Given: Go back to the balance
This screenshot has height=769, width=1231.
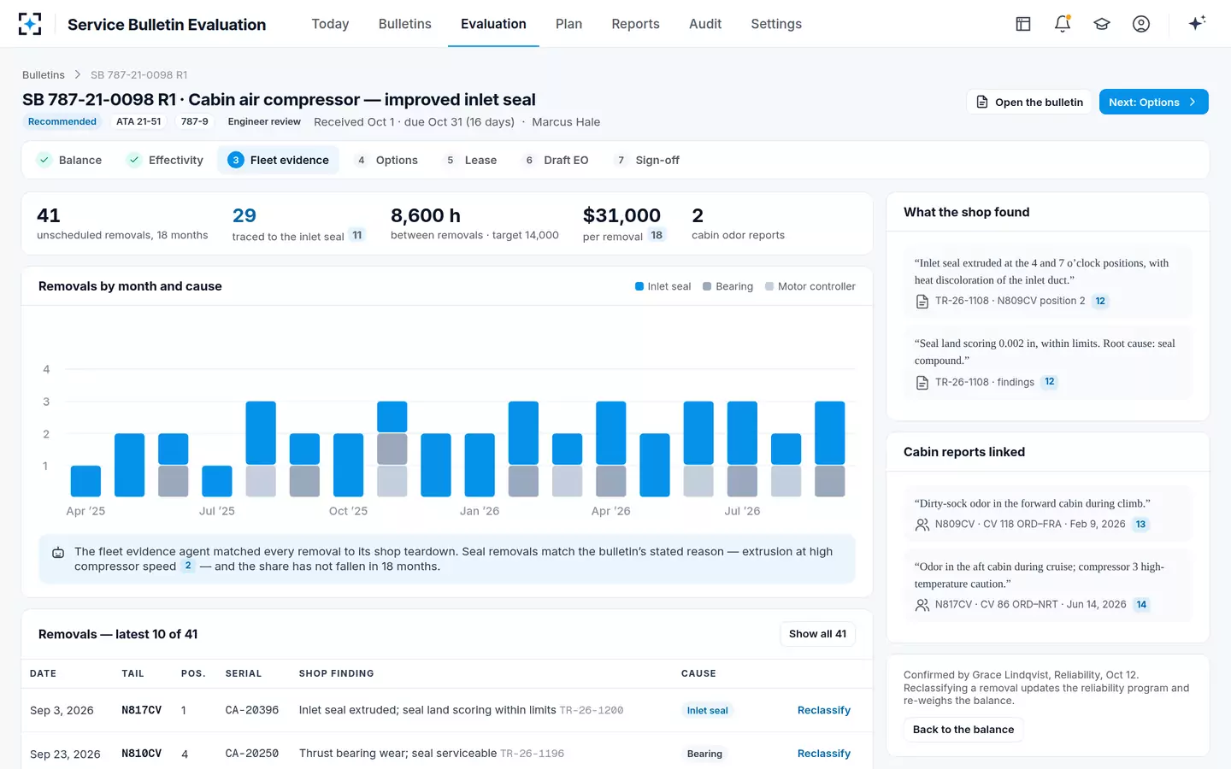Looking at the screenshot, I should (963, 730).
